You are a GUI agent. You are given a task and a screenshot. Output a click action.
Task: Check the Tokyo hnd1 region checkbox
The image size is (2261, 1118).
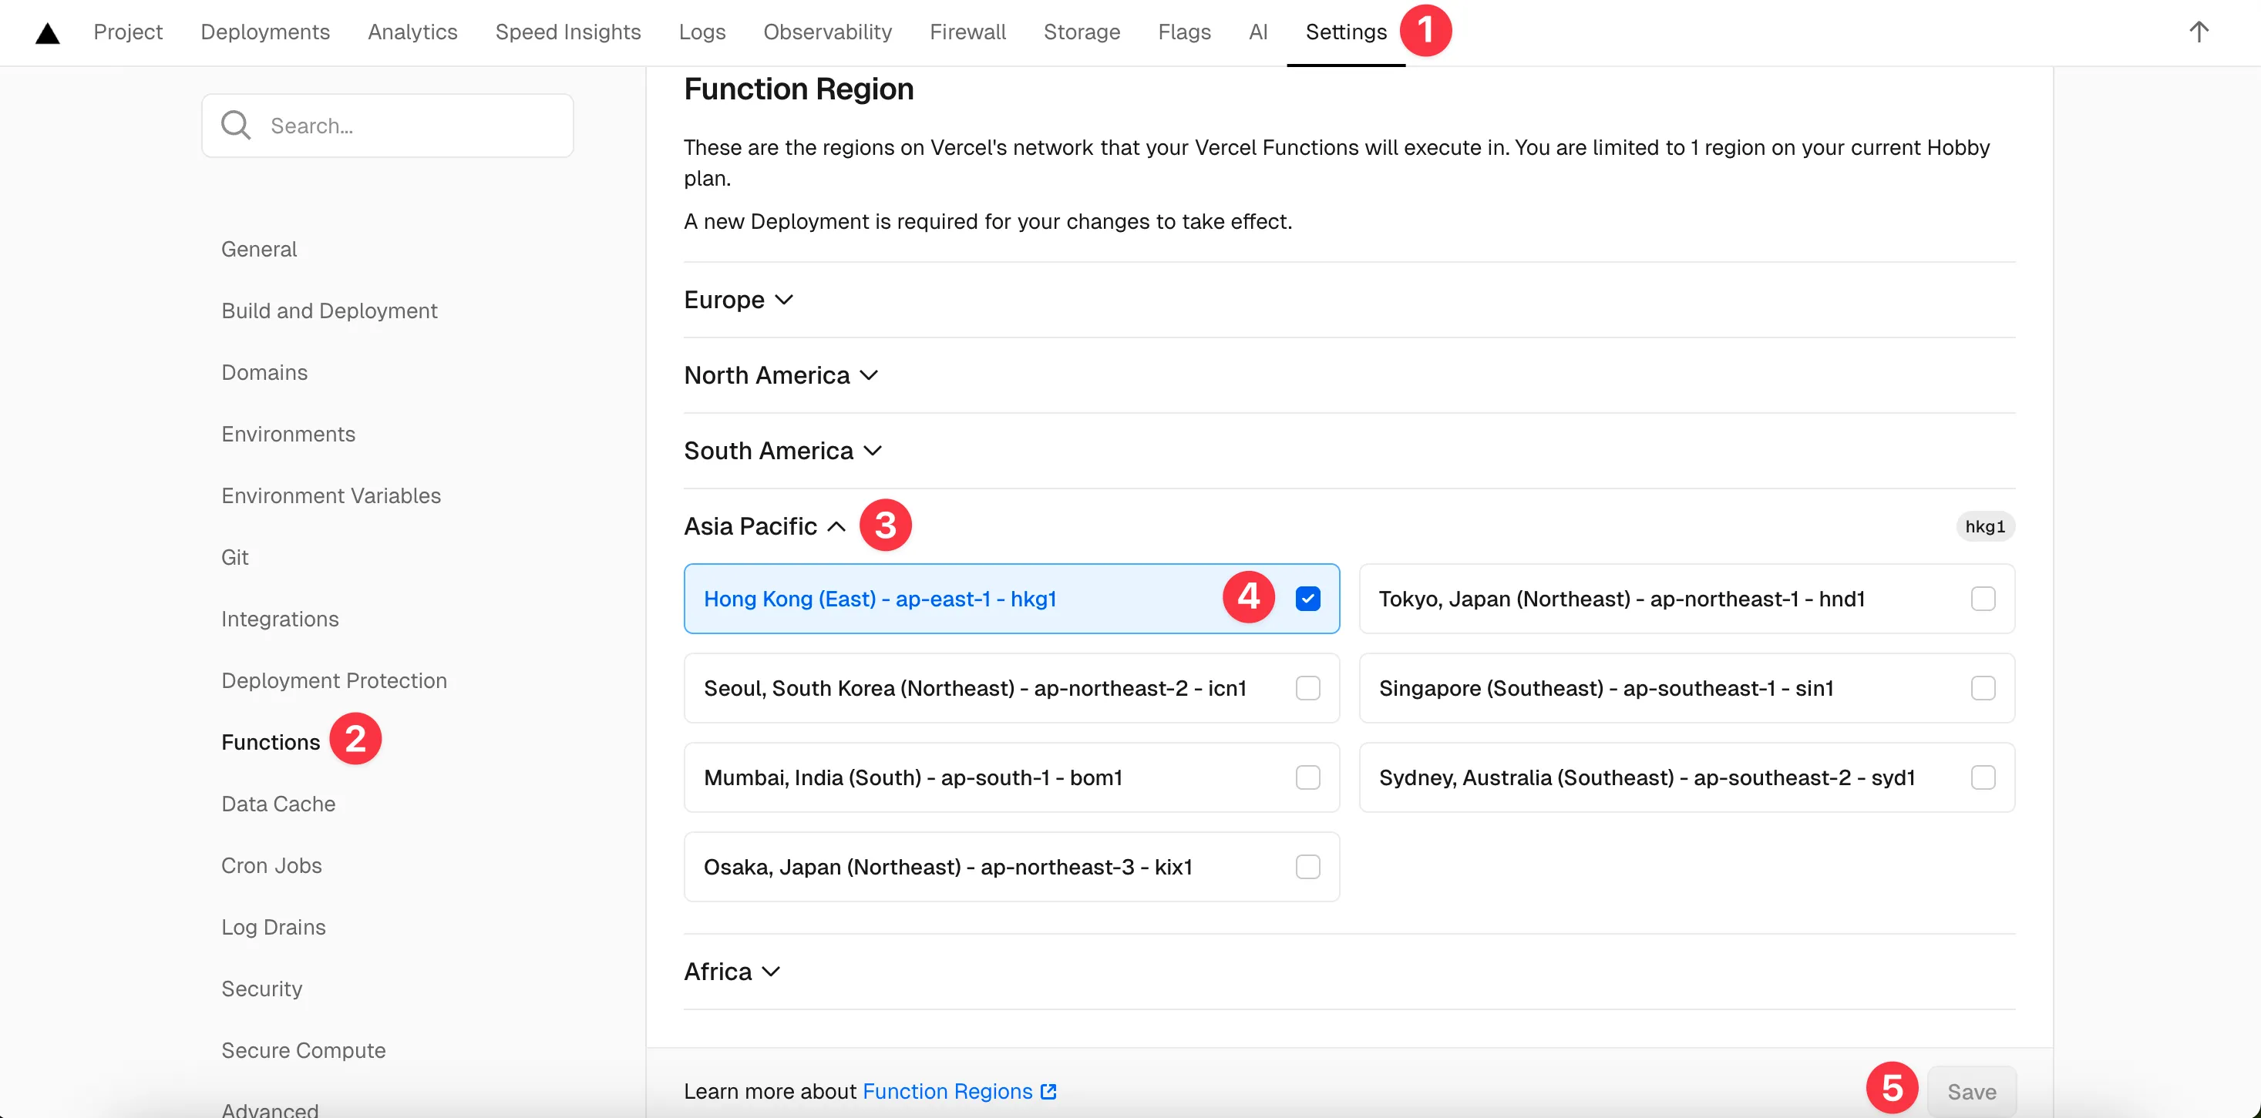(x=1982, y=599)
